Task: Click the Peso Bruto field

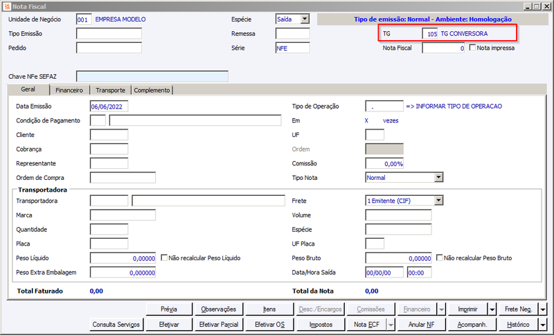Action: pyautogui.click(x=398, y=258)
